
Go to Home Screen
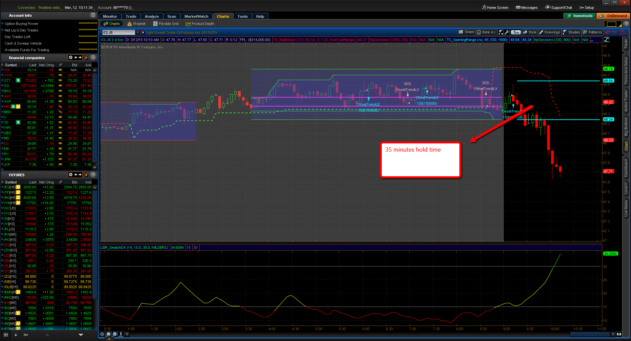click(495, 8)
